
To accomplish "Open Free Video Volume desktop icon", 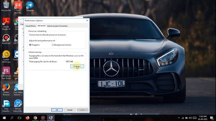I will 18,89.
